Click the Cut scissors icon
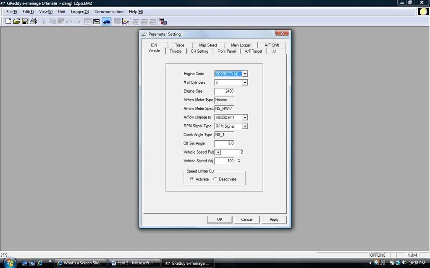This screenshot has width=430, height=268. (x=44, y=21)
